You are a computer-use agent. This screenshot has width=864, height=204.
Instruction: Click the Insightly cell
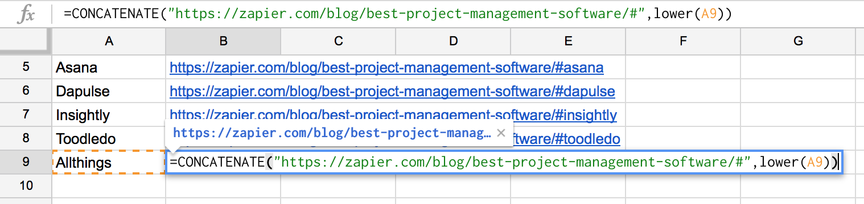click(109, 115)
